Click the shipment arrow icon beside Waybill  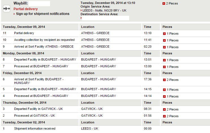(x=7, y=9)
